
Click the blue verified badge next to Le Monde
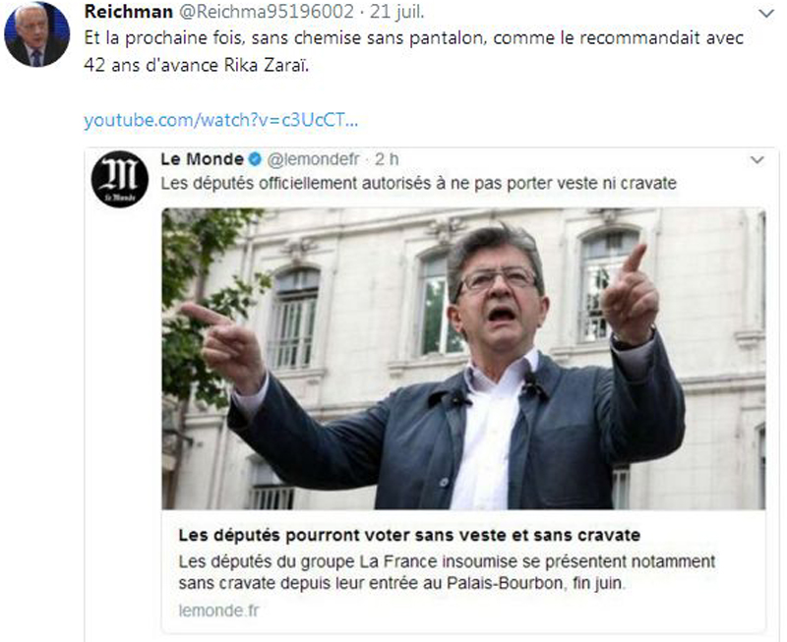256,159
